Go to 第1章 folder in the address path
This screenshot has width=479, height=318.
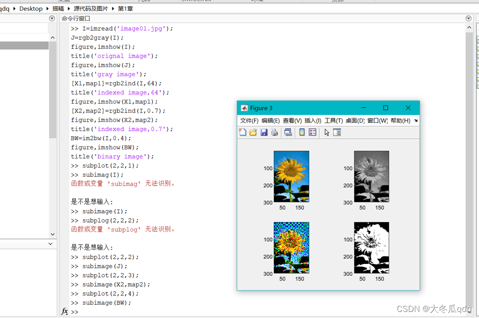click(125, 9)
